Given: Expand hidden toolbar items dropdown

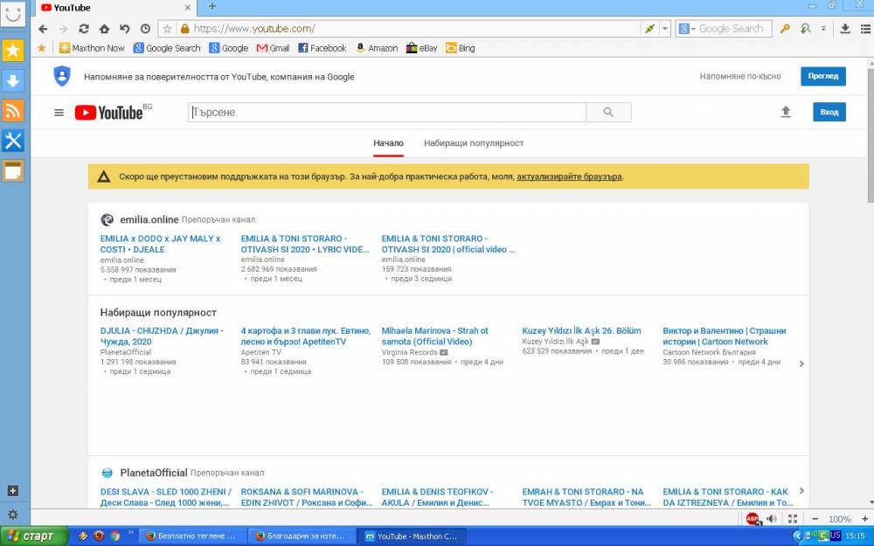Looking at the screenshot, I should (x=823, y=29).
